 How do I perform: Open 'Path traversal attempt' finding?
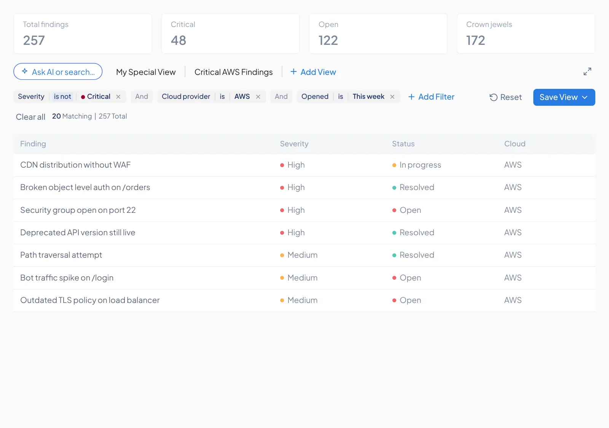click(x=61, y=255)
